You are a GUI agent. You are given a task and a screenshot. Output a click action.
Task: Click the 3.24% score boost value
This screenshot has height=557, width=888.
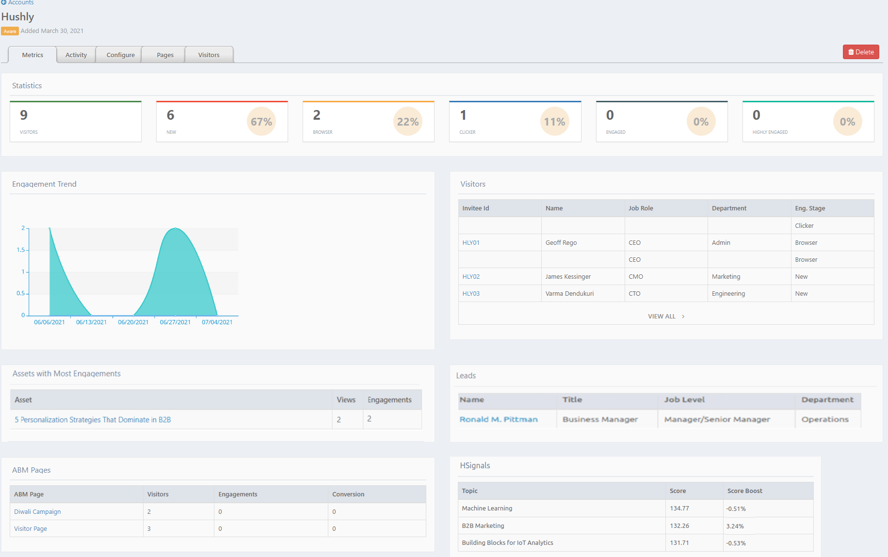(735, 526)
